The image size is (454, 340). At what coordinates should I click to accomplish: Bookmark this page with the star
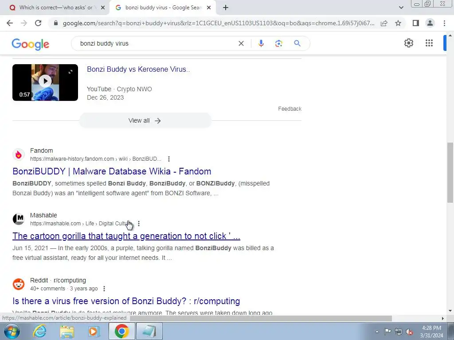[x=398, y=23]
